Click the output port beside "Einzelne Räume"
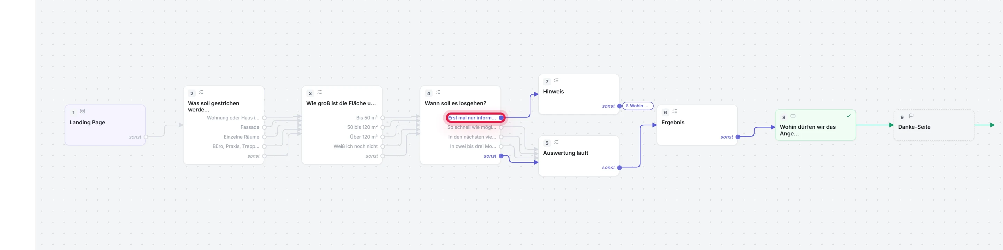Screen dimensions: 1003x250 [264, 137]
